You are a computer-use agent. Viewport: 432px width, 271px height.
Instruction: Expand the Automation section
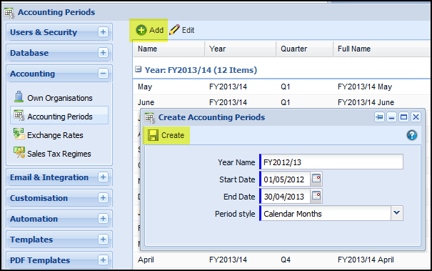pos(103,219)
